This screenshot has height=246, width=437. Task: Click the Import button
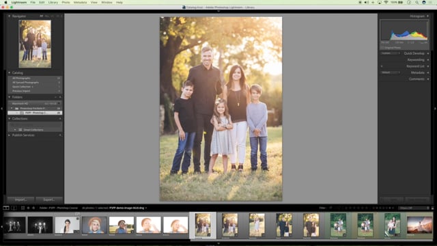(x=20, y=200)
